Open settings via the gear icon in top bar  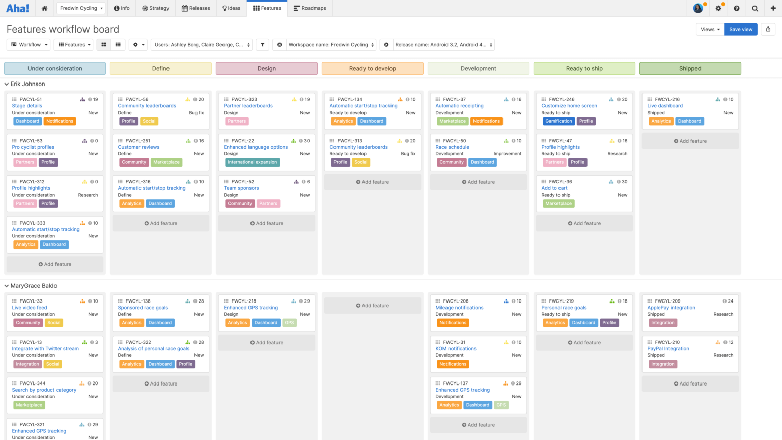click(x=719, y=8)
